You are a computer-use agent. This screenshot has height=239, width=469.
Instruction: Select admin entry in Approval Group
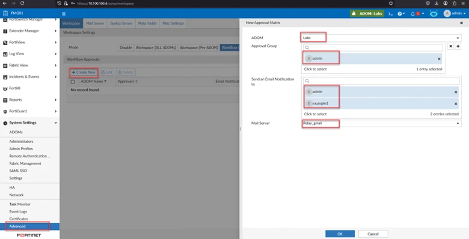click(372, 59)
